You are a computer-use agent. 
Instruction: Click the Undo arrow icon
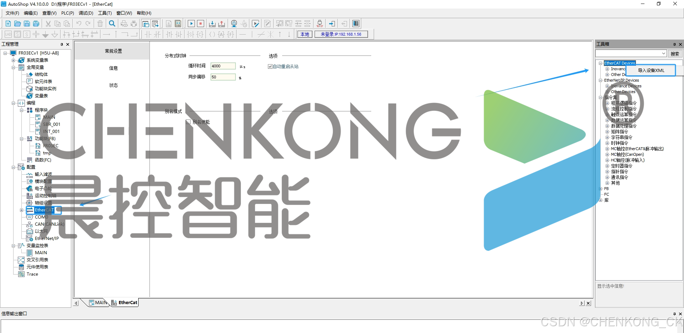pos(79,24)
